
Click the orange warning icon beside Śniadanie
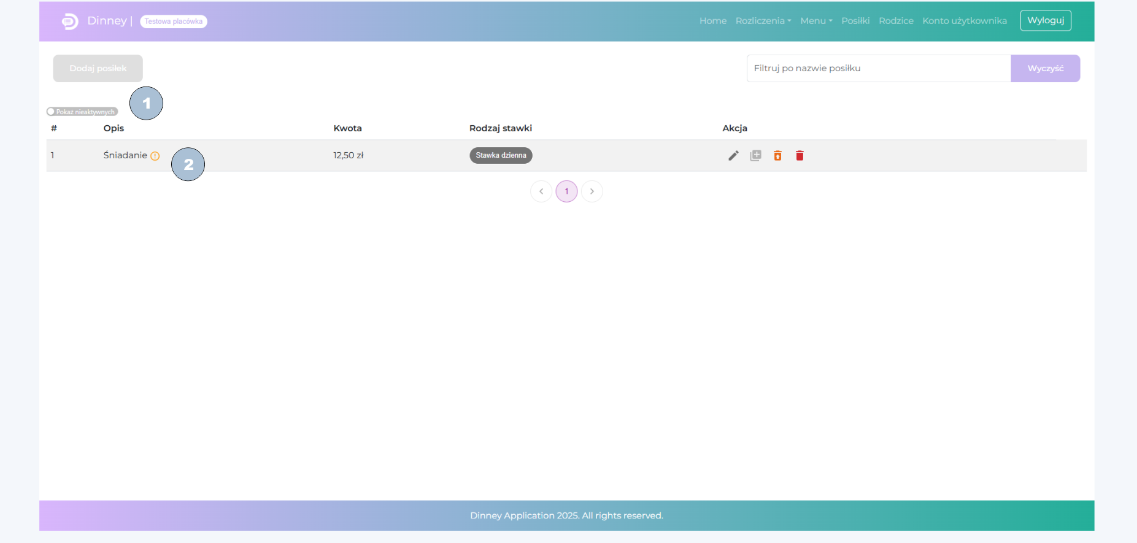[x=155, y=156]
